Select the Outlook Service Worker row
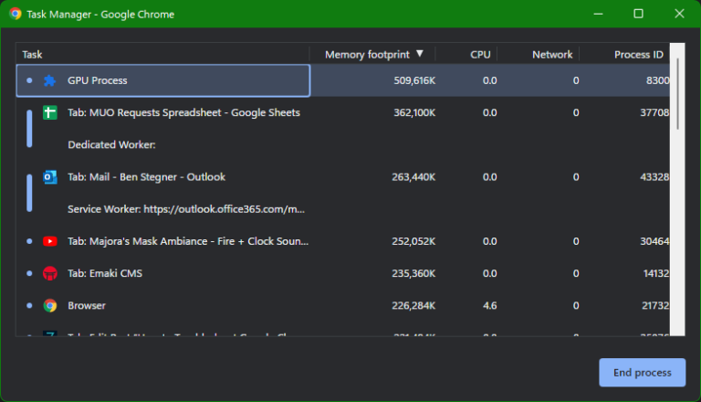The image size is (701, 402). tap(185, 209)
